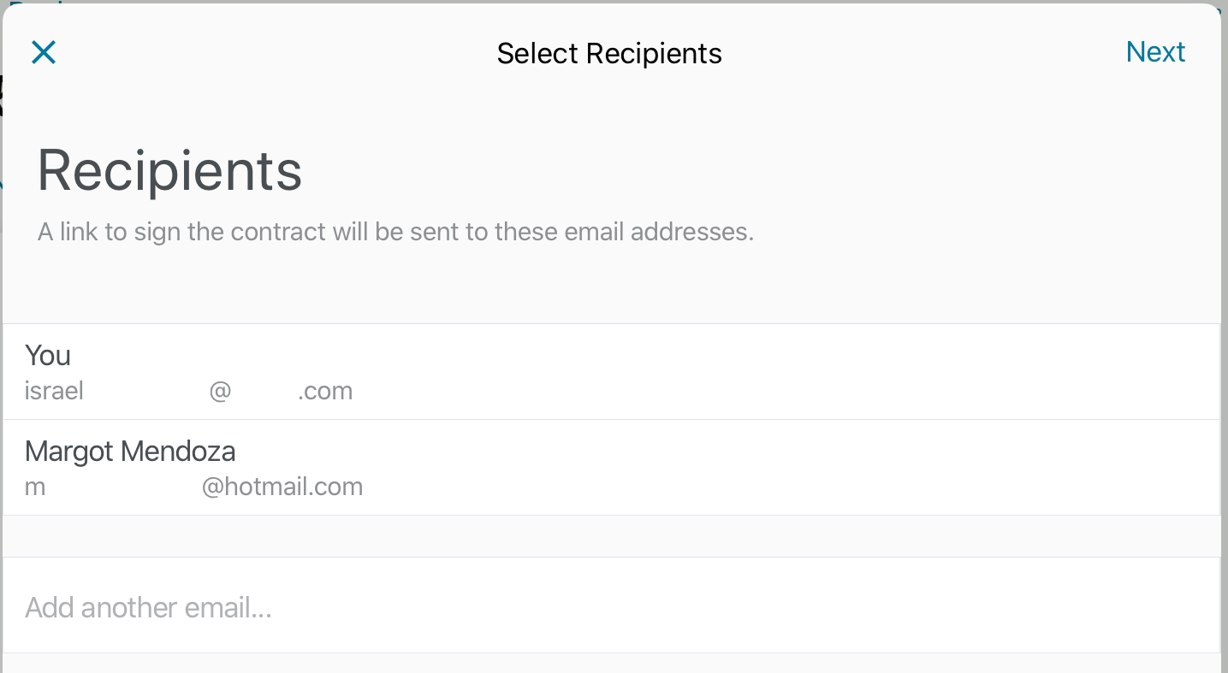The width and height of the screenshot is (1228, 673).
Task: Click the ".com" ending of your email
Action: 325,391
